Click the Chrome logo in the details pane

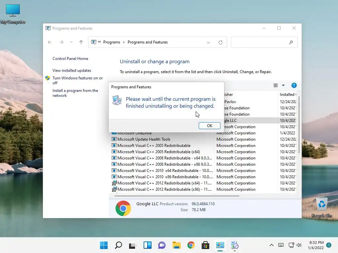pos(123,208)
